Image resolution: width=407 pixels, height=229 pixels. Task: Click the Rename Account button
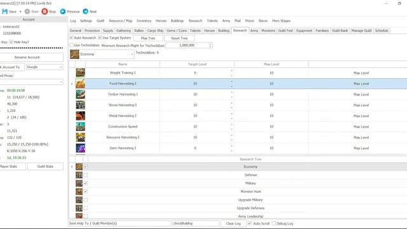27,57
